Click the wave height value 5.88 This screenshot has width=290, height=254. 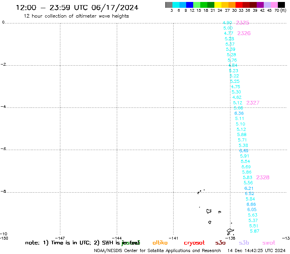click(x=242, y=135)
